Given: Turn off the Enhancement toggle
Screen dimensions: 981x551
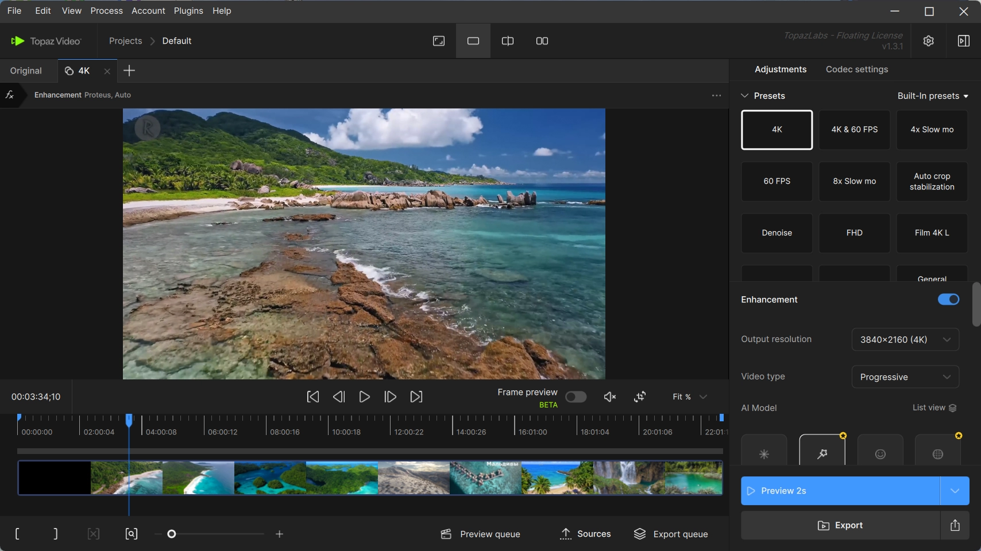Looking at the screenshot, I should point(948,300).
